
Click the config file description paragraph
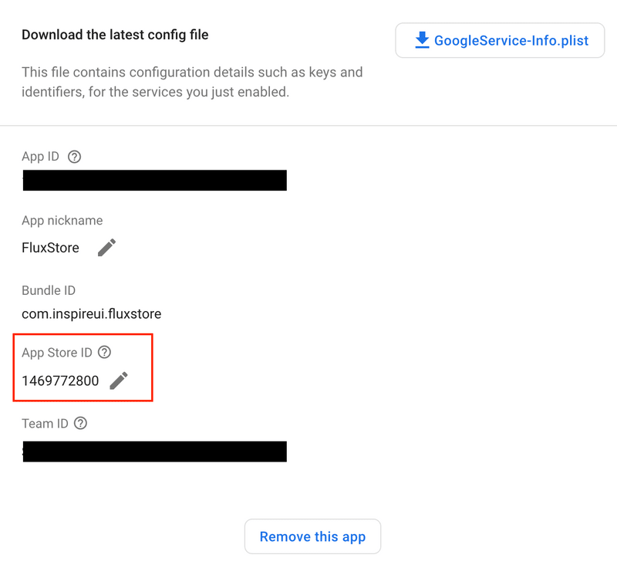(192, 82)
